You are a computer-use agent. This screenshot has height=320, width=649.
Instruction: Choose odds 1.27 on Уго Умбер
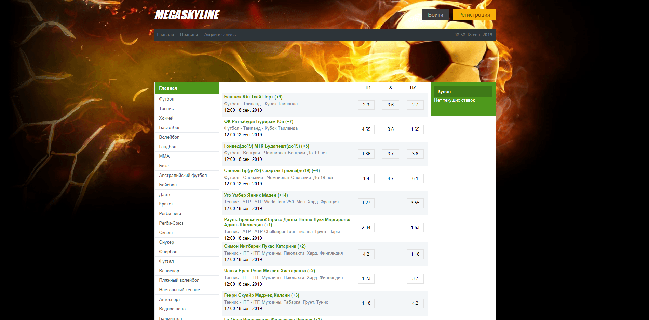366,203
